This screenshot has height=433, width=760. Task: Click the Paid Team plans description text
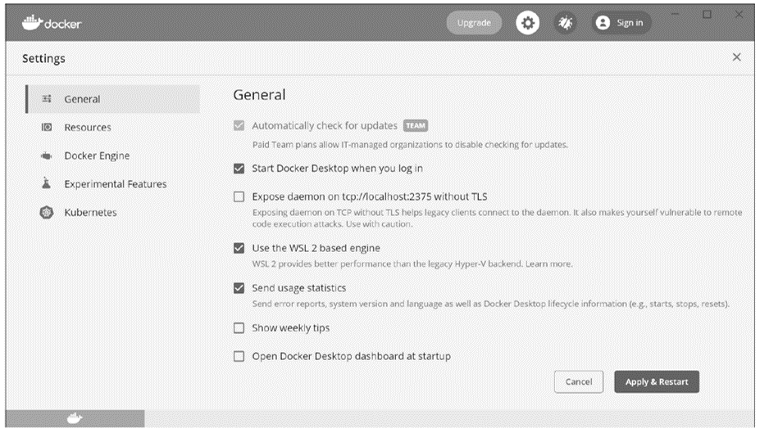point(410,145)
